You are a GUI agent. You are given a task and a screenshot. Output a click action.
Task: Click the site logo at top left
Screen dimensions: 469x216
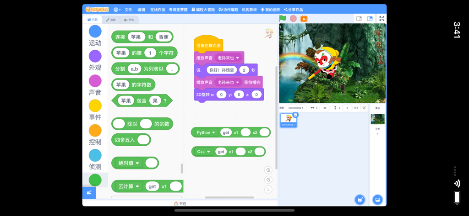(97, 10)
